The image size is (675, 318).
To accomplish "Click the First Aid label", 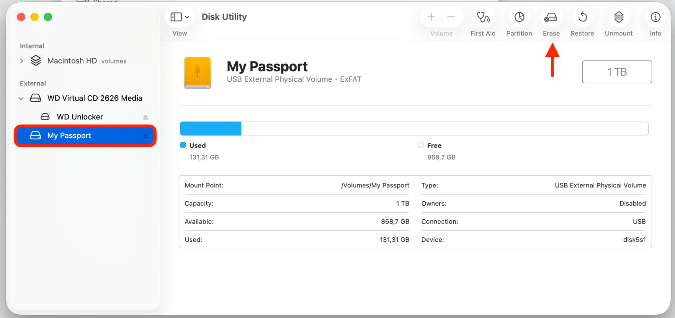I will pos(483,33).
